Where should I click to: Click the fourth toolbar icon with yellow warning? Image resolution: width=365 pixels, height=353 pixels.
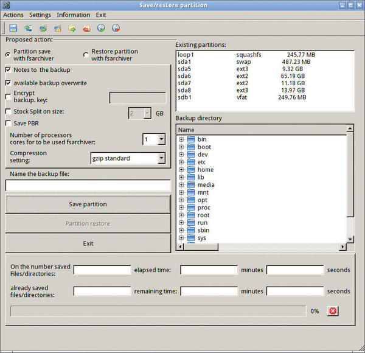(x=57, y=28)
